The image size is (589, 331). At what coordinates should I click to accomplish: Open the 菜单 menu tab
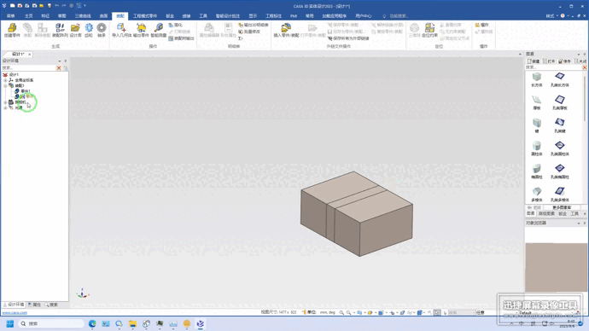[x=10, y=15]
